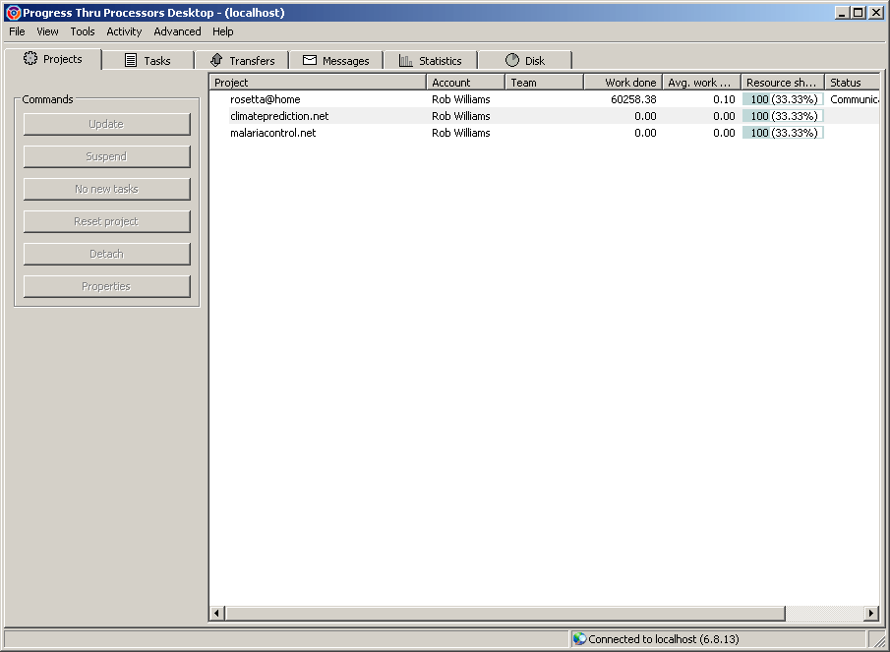This screenshot has width=890, height=652.
Task: Click the No new tasks button
Action: [x=107, y=189]
